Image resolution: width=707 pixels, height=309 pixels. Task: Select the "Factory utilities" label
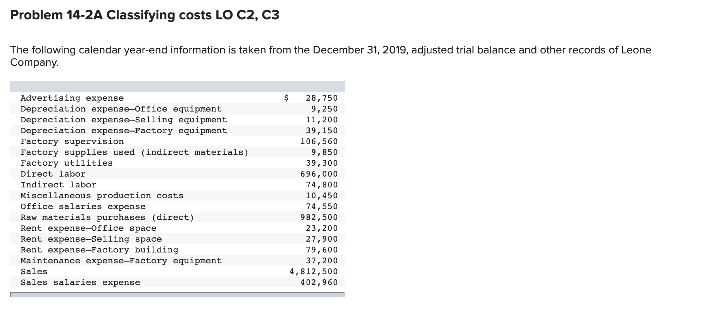pyautogui.click(x=67, y=163)
